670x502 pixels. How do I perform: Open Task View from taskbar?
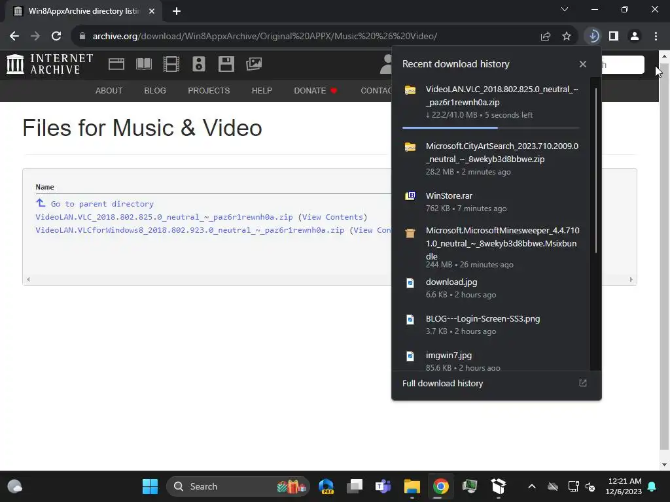355,486
